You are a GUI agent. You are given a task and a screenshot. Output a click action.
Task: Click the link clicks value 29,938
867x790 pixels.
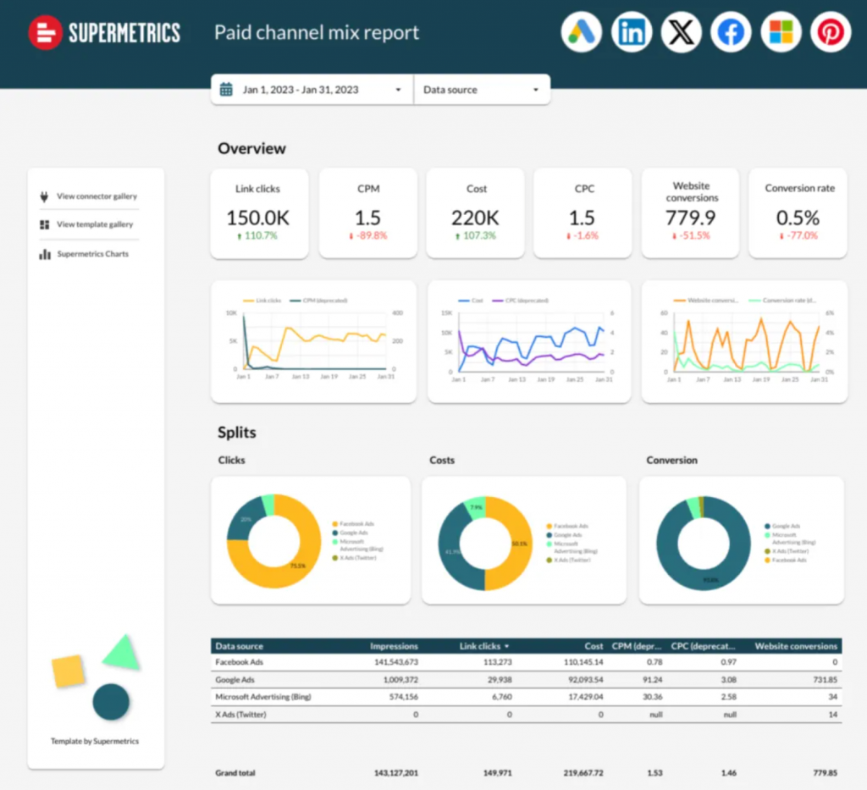click(x=500, y=680)
